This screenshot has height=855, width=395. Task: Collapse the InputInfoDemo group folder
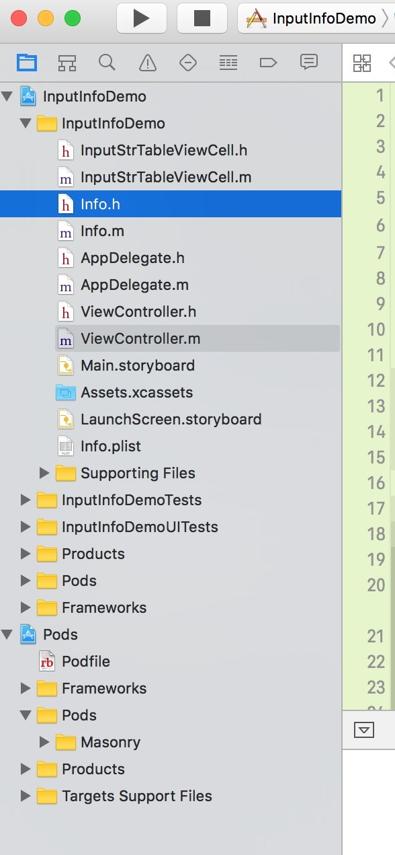[26, 123]
